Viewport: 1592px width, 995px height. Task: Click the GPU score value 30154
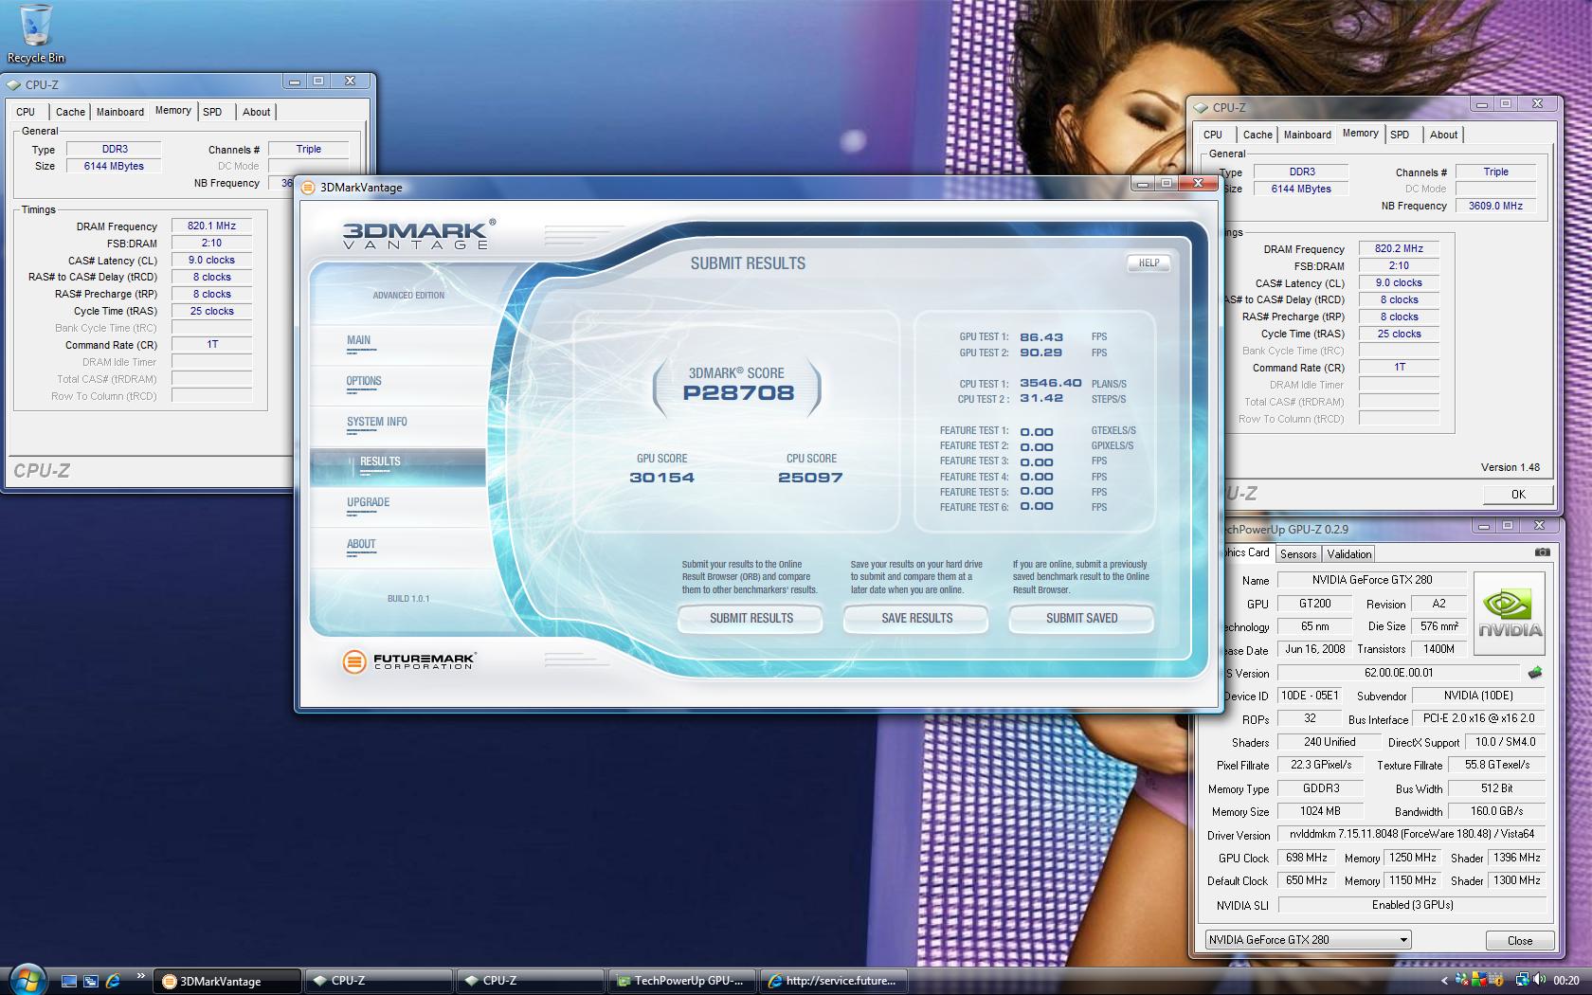(x=661, y=478)
